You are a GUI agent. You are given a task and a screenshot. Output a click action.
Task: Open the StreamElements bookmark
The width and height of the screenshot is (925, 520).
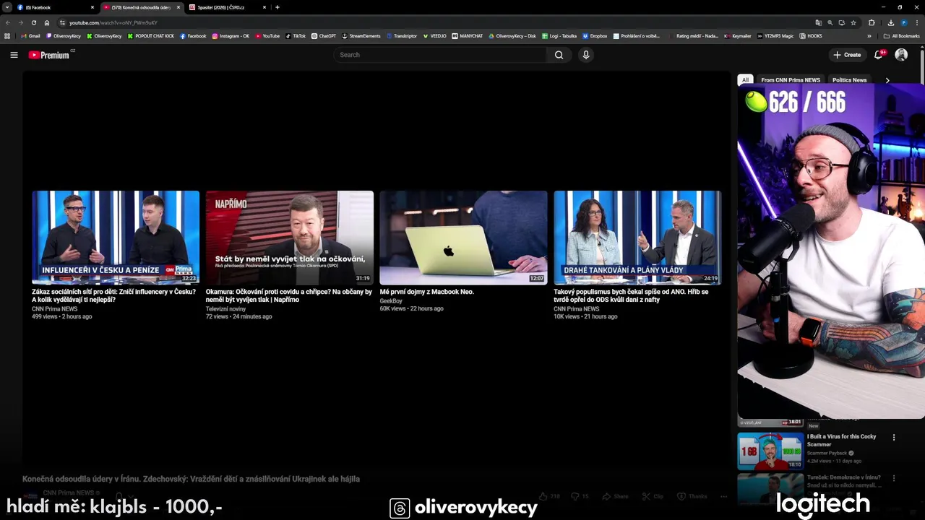(361, 36)
